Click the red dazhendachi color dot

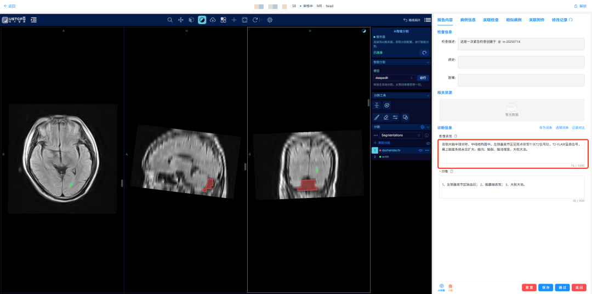coord(380,150)
